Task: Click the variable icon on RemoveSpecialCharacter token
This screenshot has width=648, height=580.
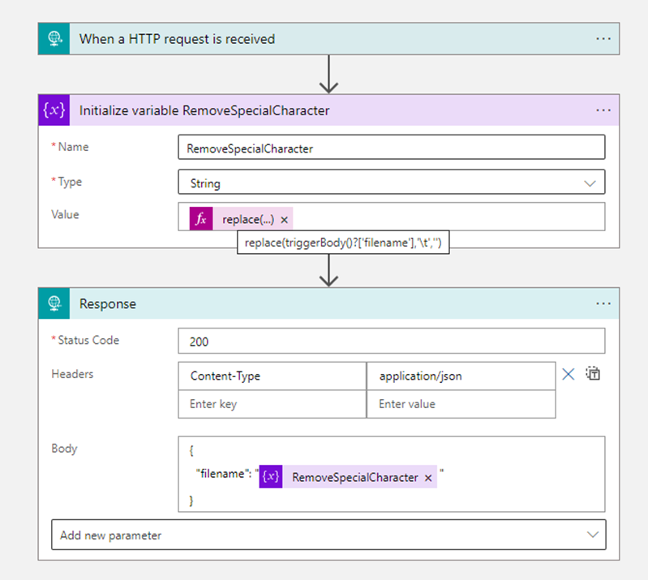Action: coord(271,478)
